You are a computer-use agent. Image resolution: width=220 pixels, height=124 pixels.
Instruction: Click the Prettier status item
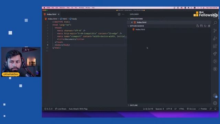[x=202, y=109]
